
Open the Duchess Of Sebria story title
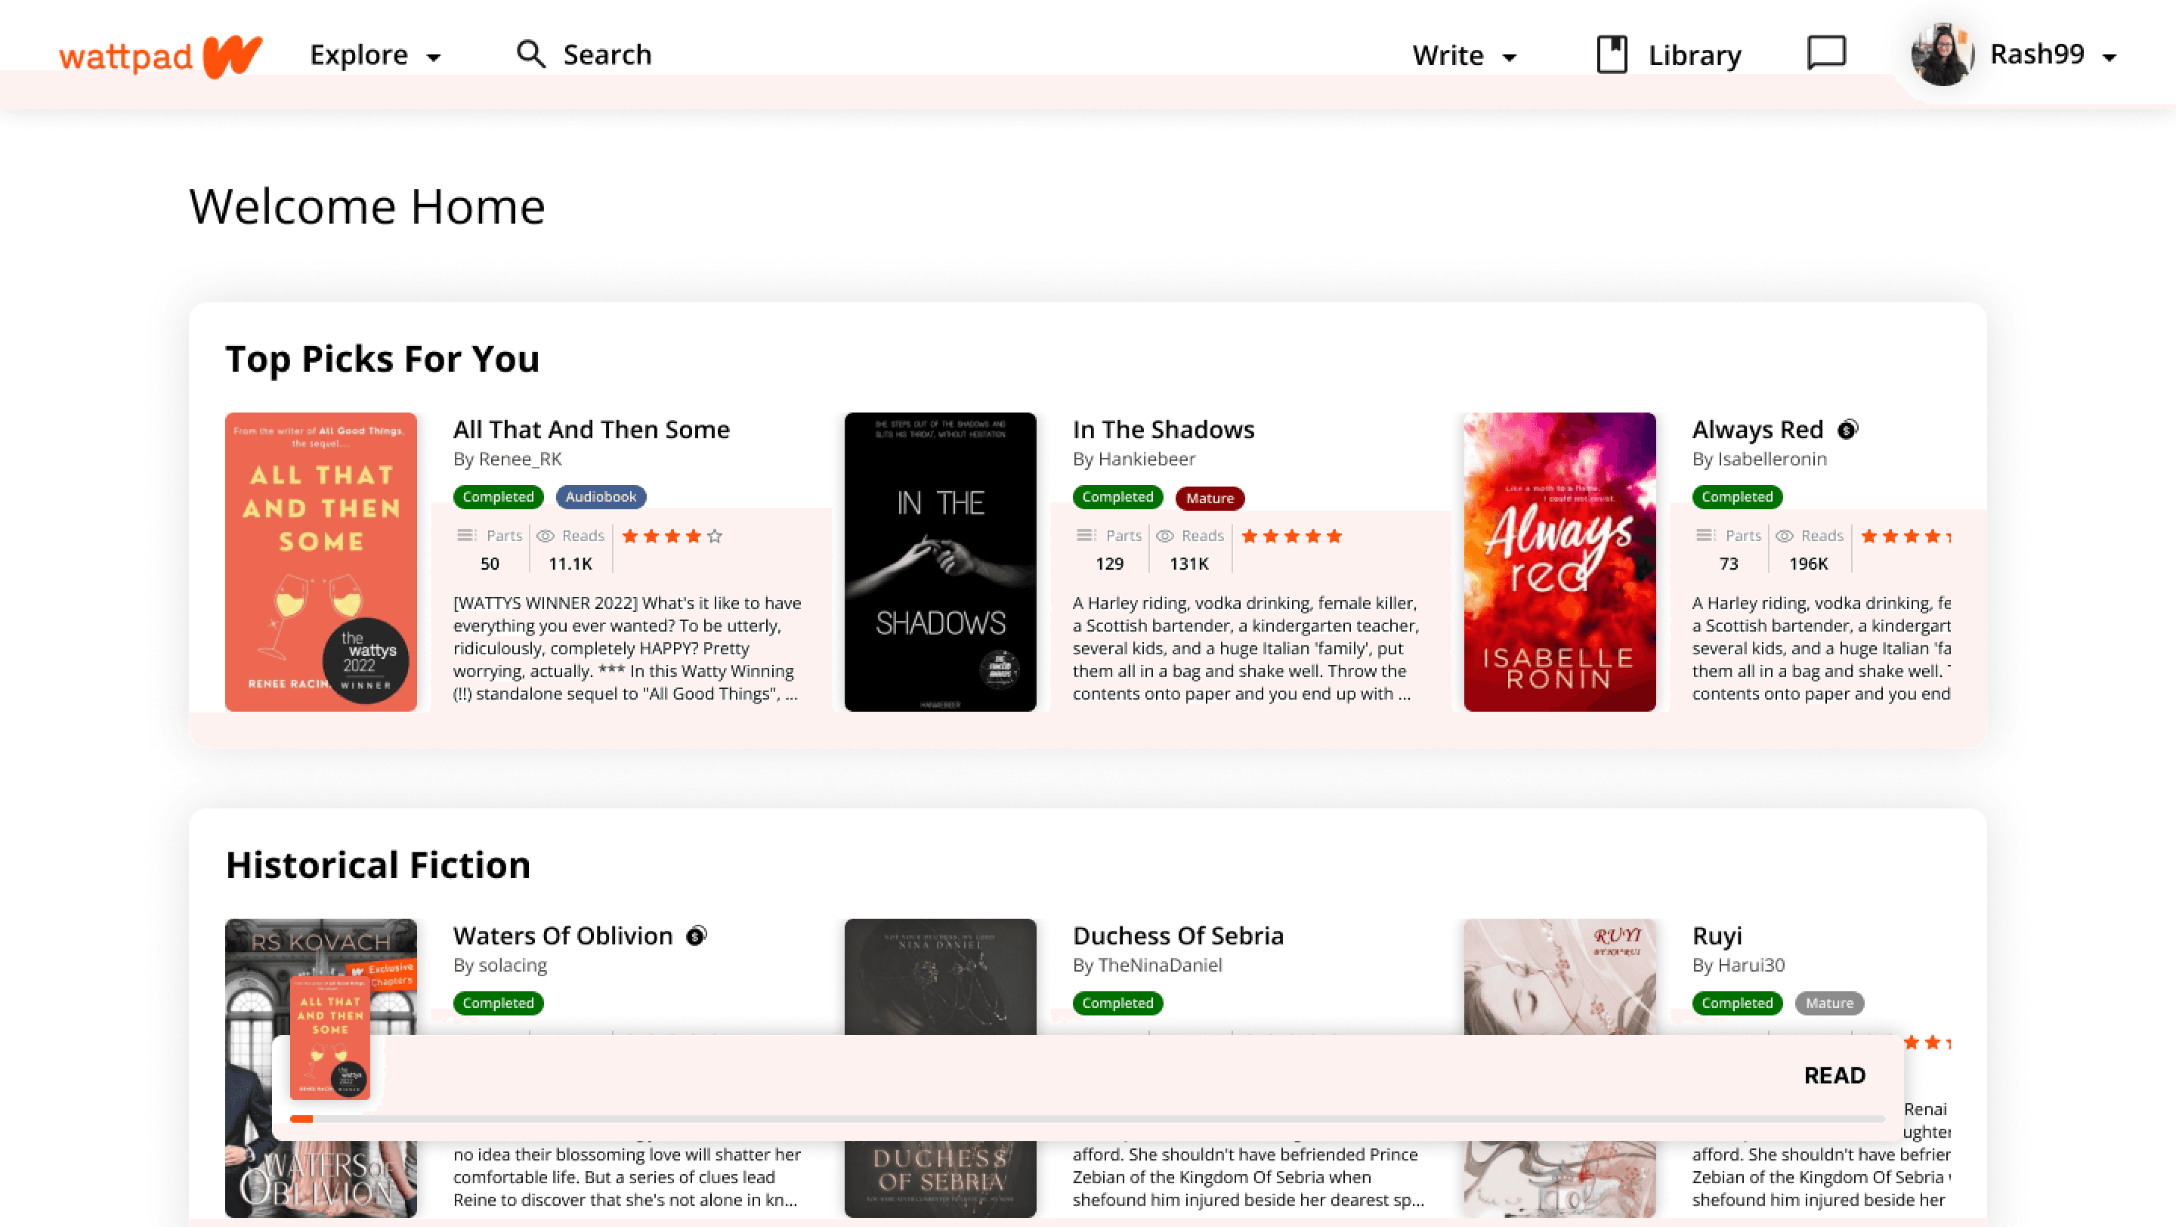click(1178, 935)
